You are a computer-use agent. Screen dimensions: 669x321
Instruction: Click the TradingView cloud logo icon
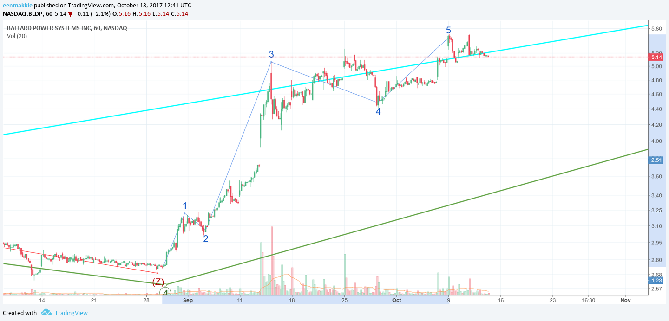point(46,313)
